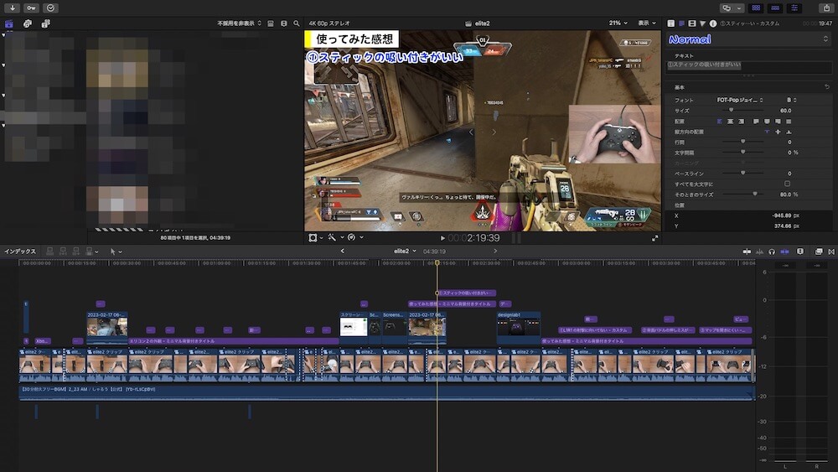Screen dimensions: 838x472
Task: Click the browser search magnifier icon
Action: [297, 23]
